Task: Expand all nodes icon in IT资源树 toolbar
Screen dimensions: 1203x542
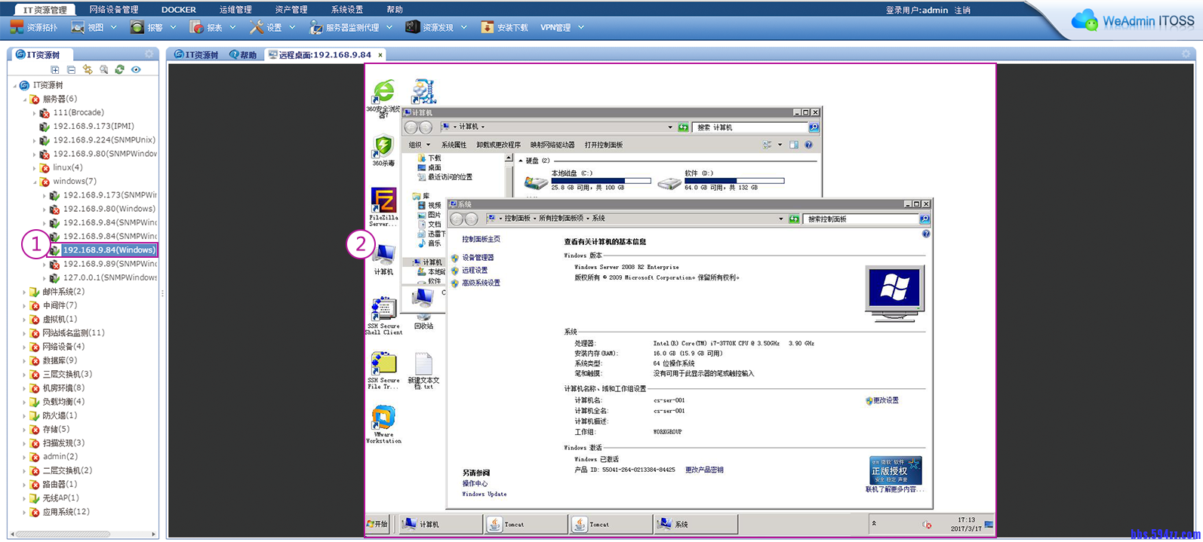Action: pos(55,69)
